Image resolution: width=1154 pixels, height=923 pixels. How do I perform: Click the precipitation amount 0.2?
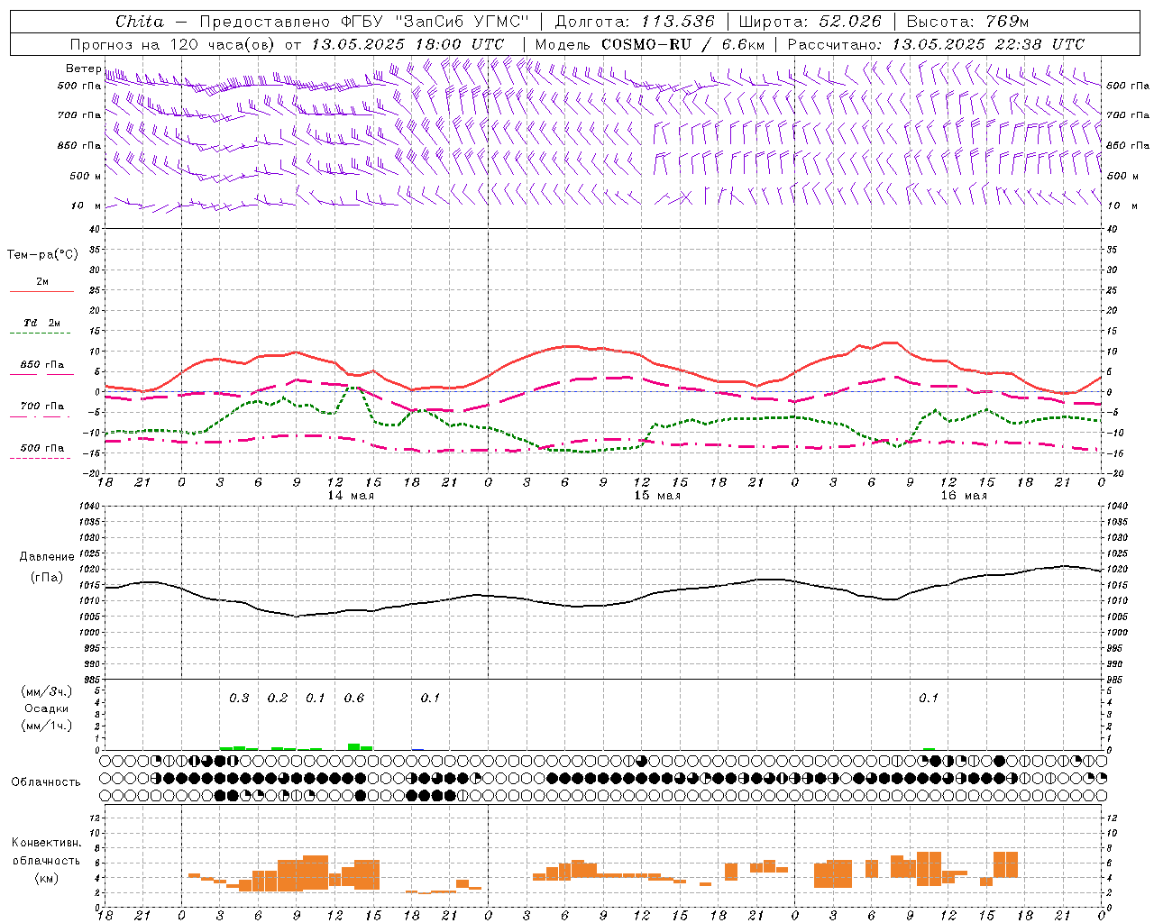(278, 699)
